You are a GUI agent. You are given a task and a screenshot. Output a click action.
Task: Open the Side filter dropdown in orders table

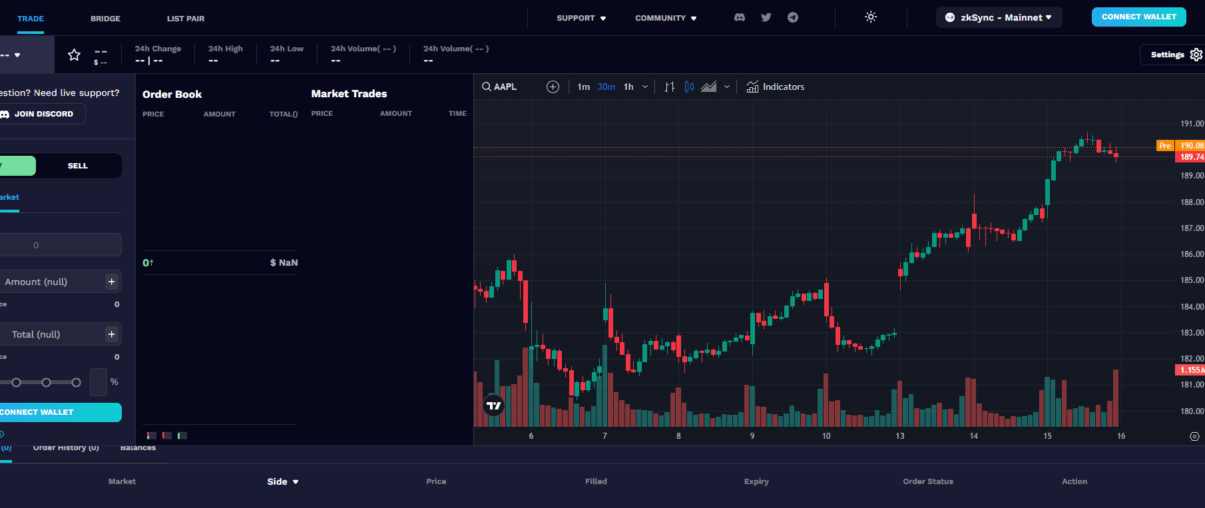pos(283,481)
